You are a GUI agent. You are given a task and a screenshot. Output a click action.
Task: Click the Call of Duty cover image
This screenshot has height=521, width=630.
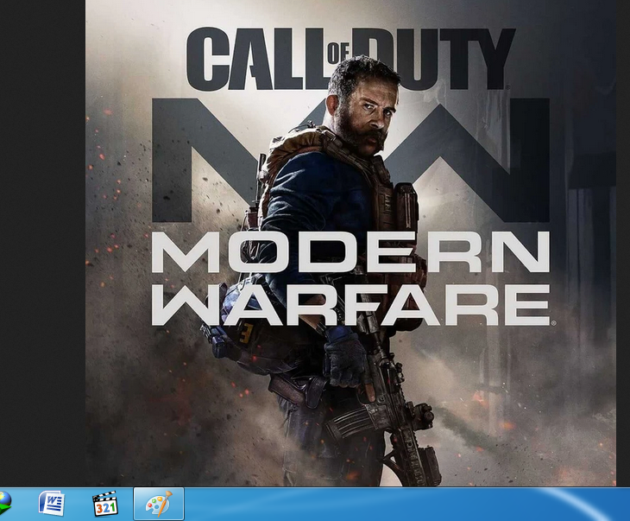pyautogui.click(x=350, y=243)
